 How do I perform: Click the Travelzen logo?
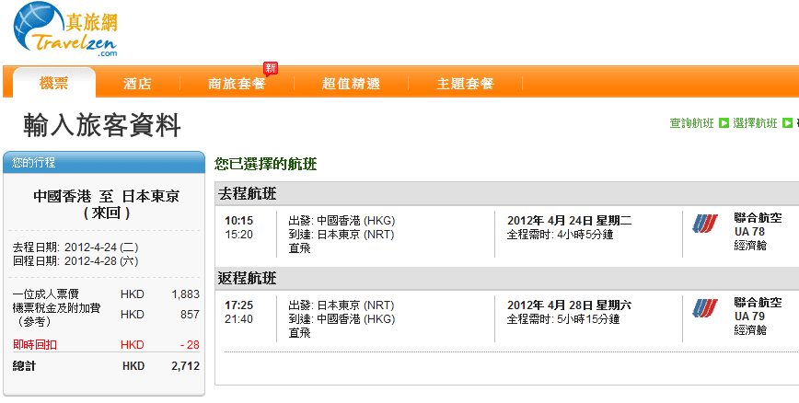point(66,32)
